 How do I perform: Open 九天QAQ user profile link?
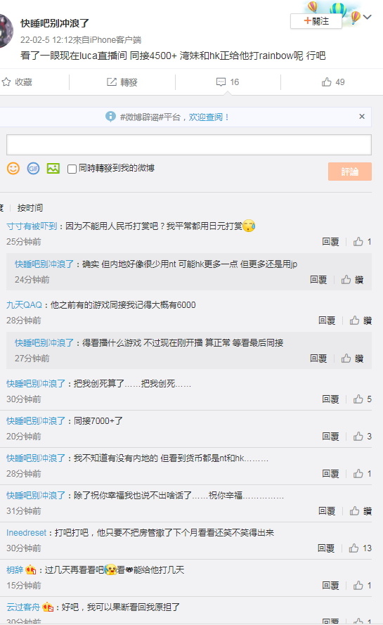click(x=24, y=305)
